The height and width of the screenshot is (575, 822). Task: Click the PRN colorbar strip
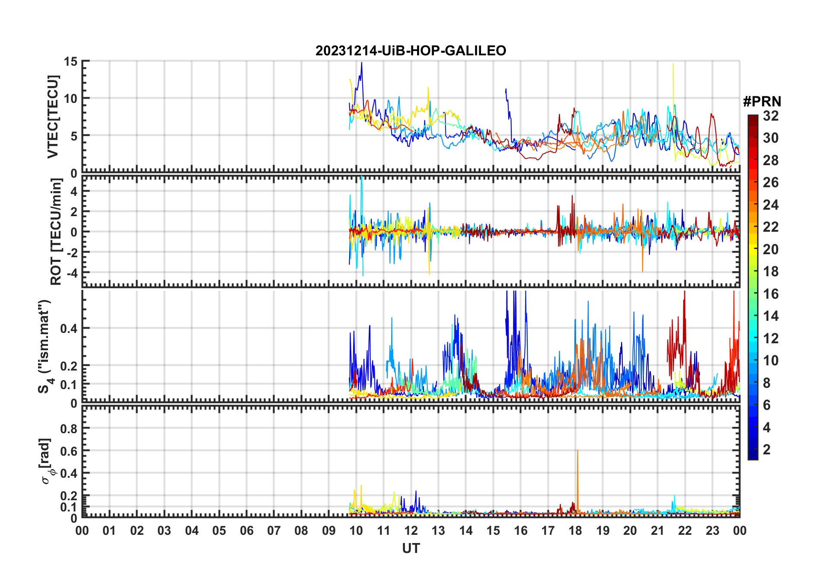tap(753, 287)
